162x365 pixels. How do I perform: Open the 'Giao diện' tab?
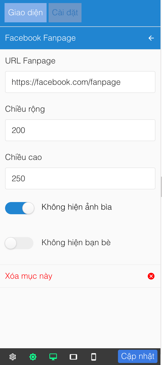tap(26, 13)
